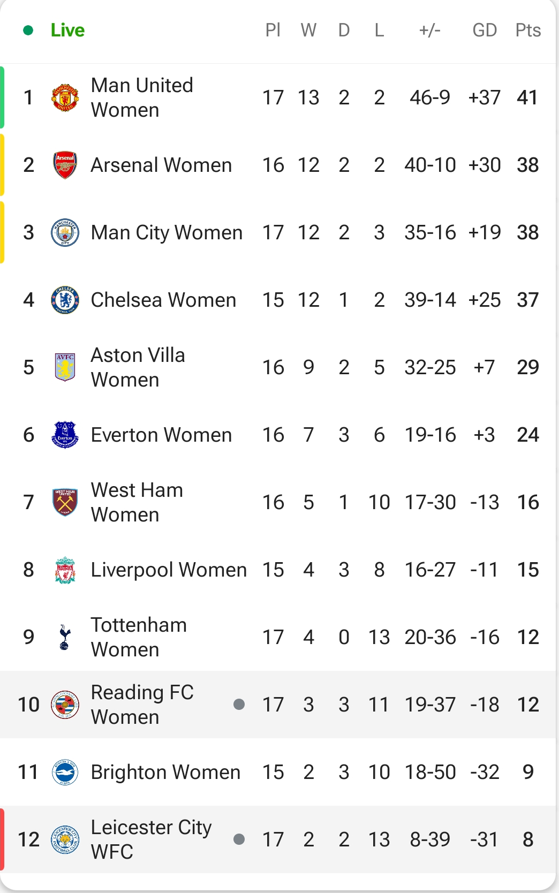The height and width of the screenshot is (893, 559).
Task: Click the Liverpool Women club crest
Action: [65, 570]
